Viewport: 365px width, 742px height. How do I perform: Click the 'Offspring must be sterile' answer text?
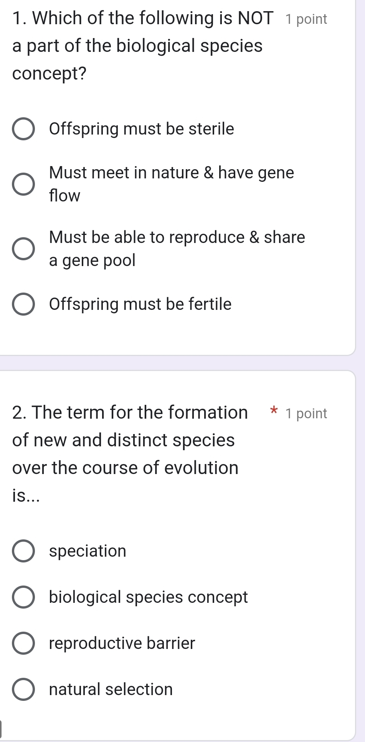point(141,129)
